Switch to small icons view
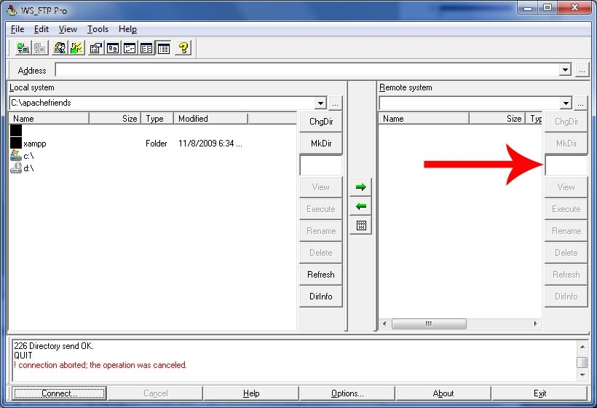Screen dimensions: 597x408 130,48
